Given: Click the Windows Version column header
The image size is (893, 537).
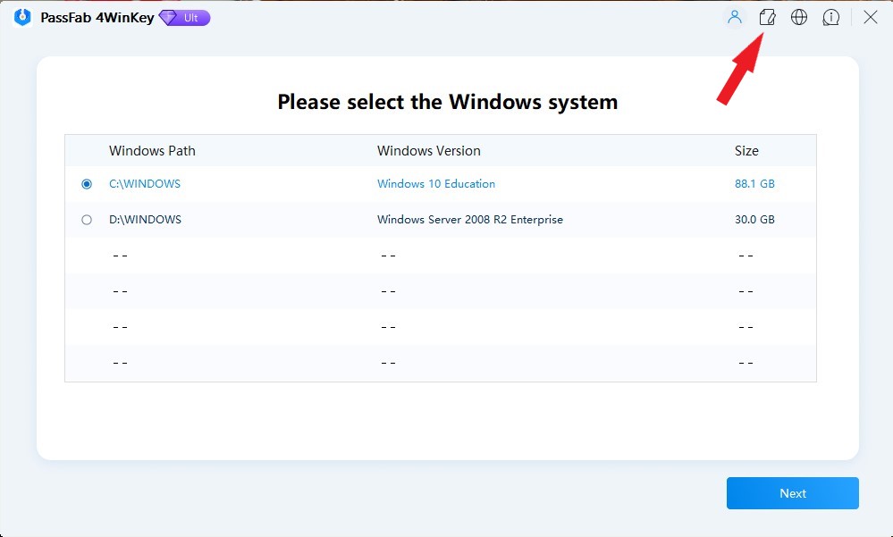Looking at the screenshot, I should (428, 151).
